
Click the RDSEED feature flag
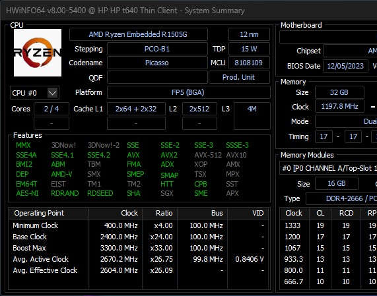tap(100, 194)
